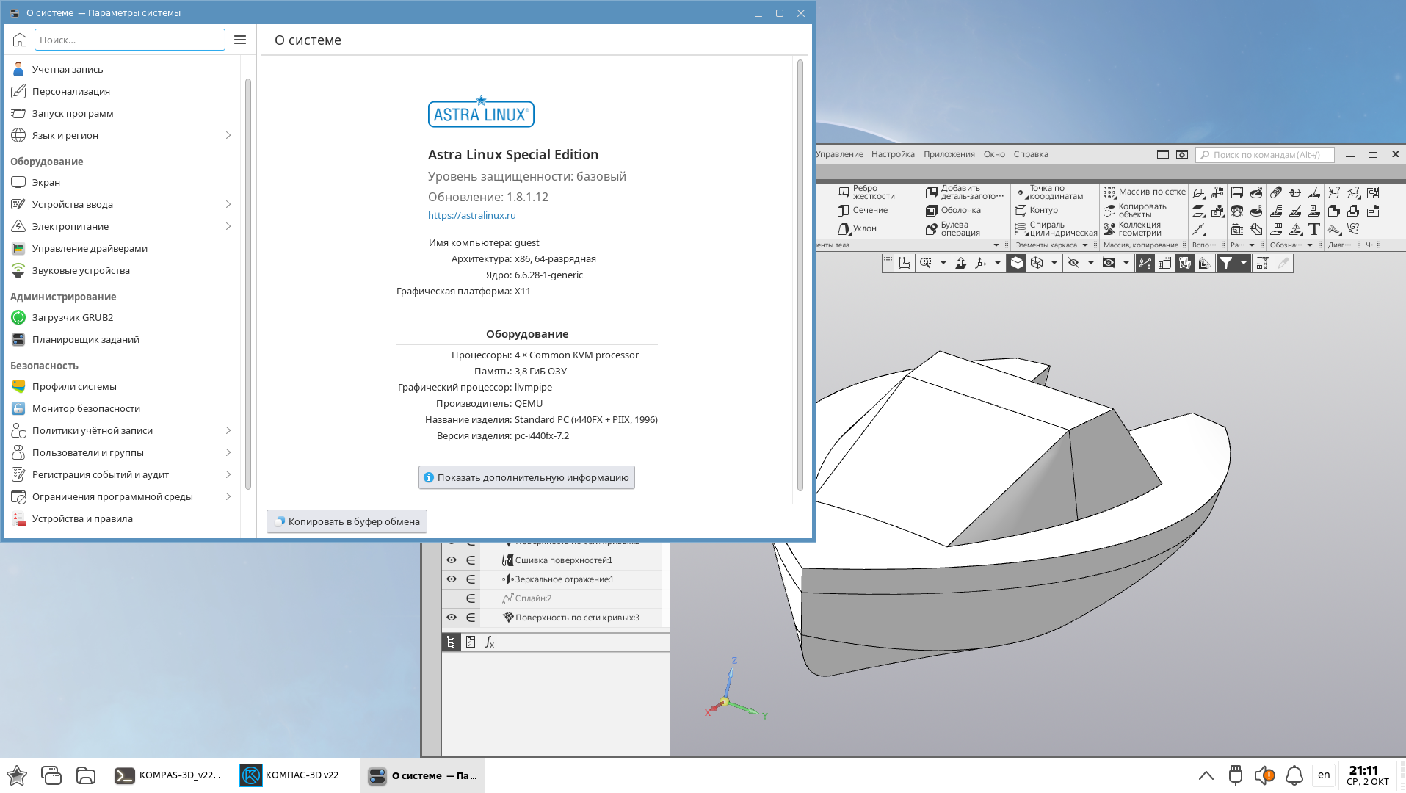Open the astralinux.ru link
Screen dimensions: 1406x793
click(471, 215)
